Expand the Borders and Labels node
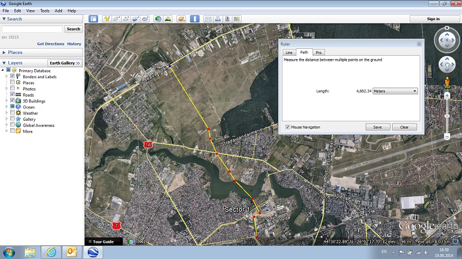The image size is (462, 259). 7,76
